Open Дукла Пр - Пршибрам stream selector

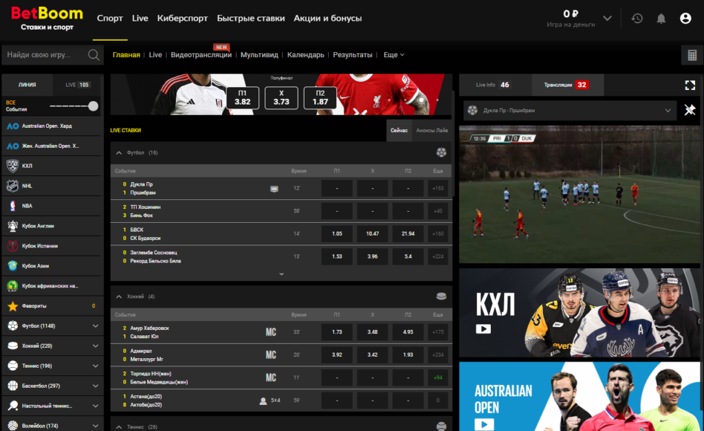[x=570, y=111]
